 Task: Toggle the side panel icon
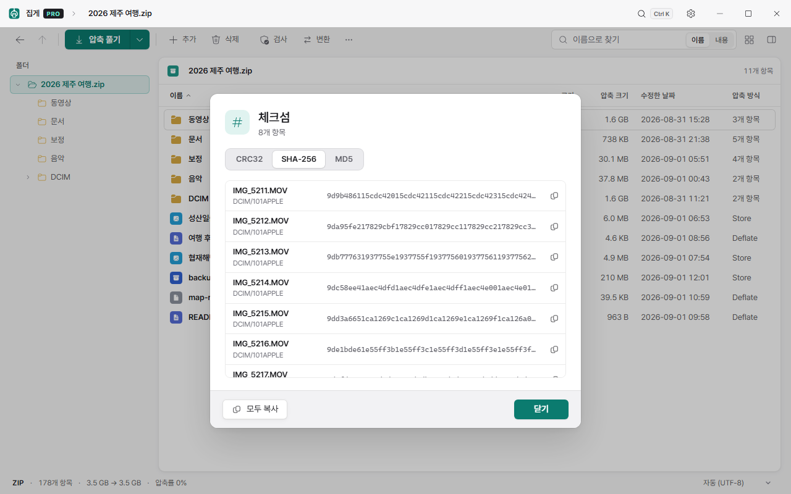(x=771, y=40)
